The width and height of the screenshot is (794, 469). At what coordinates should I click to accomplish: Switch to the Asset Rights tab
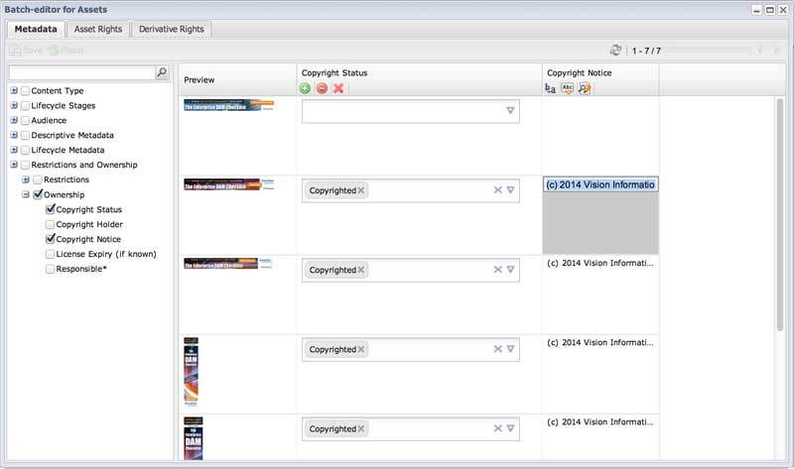click(x=98, y=30)
